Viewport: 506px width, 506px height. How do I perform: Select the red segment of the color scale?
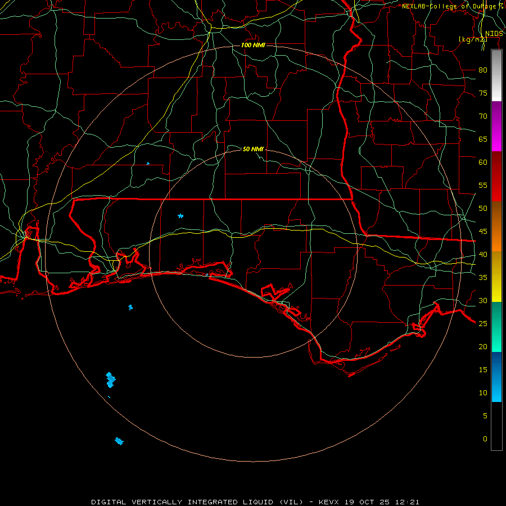(496, 177)
